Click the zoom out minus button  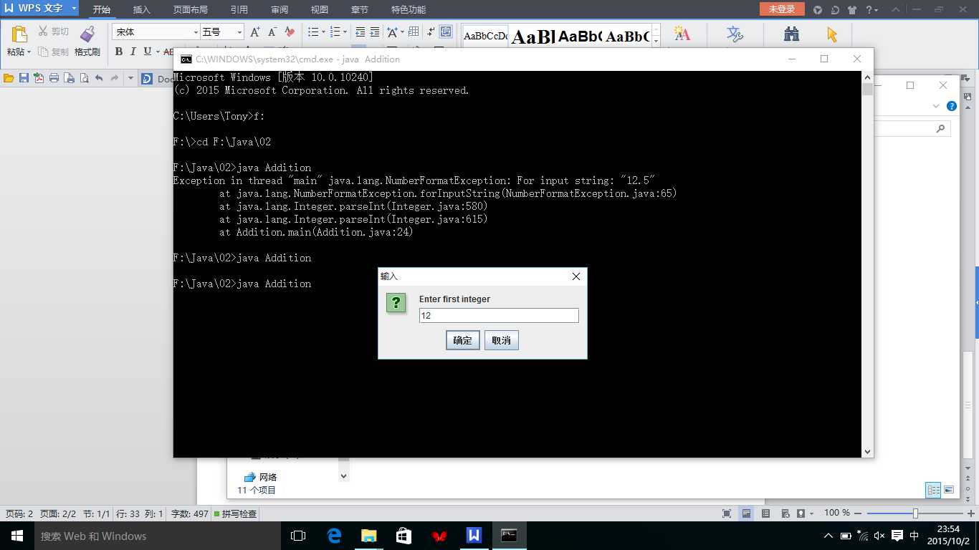pos(859,513)
